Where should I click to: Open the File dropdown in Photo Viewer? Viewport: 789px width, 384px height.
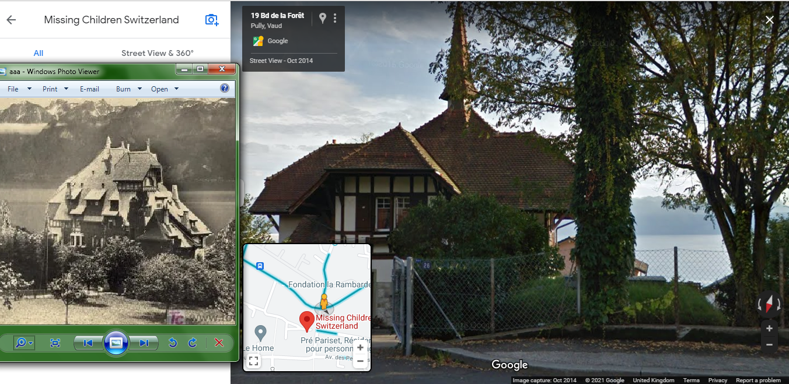[16, 89]
